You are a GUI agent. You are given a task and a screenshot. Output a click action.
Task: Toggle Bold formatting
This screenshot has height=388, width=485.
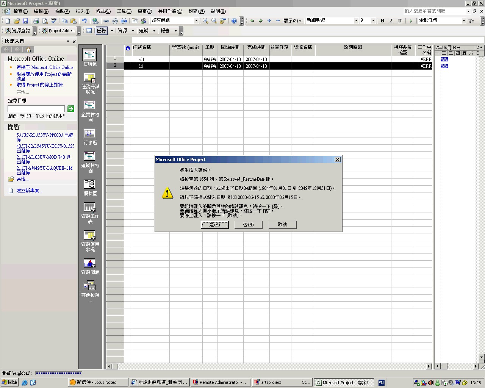382,21
